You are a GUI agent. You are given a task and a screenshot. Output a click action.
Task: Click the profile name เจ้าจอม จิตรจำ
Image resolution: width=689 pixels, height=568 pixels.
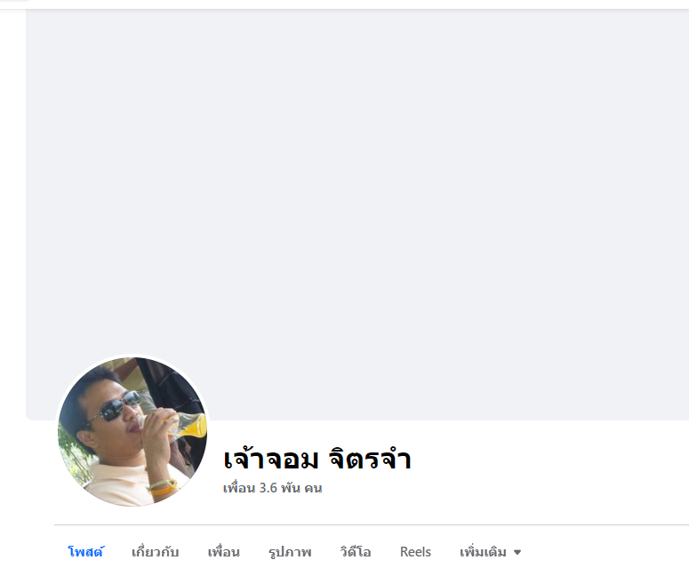tap(317, 459)
